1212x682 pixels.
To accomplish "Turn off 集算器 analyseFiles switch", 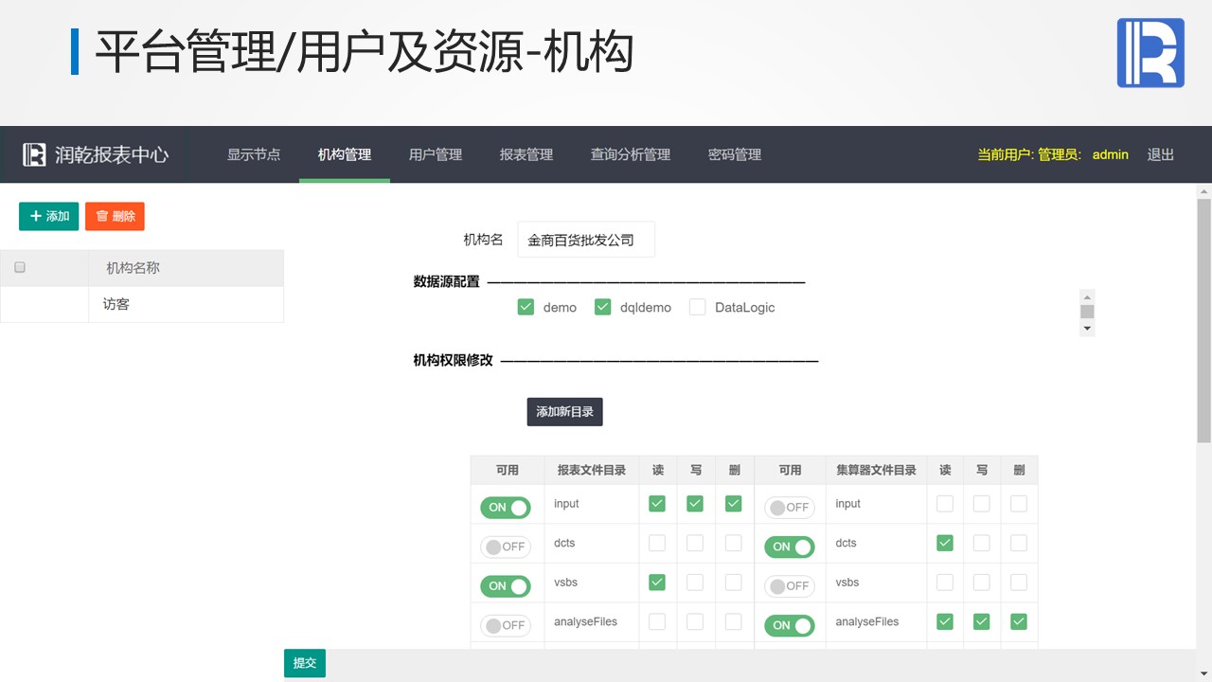I will (789, 625).
